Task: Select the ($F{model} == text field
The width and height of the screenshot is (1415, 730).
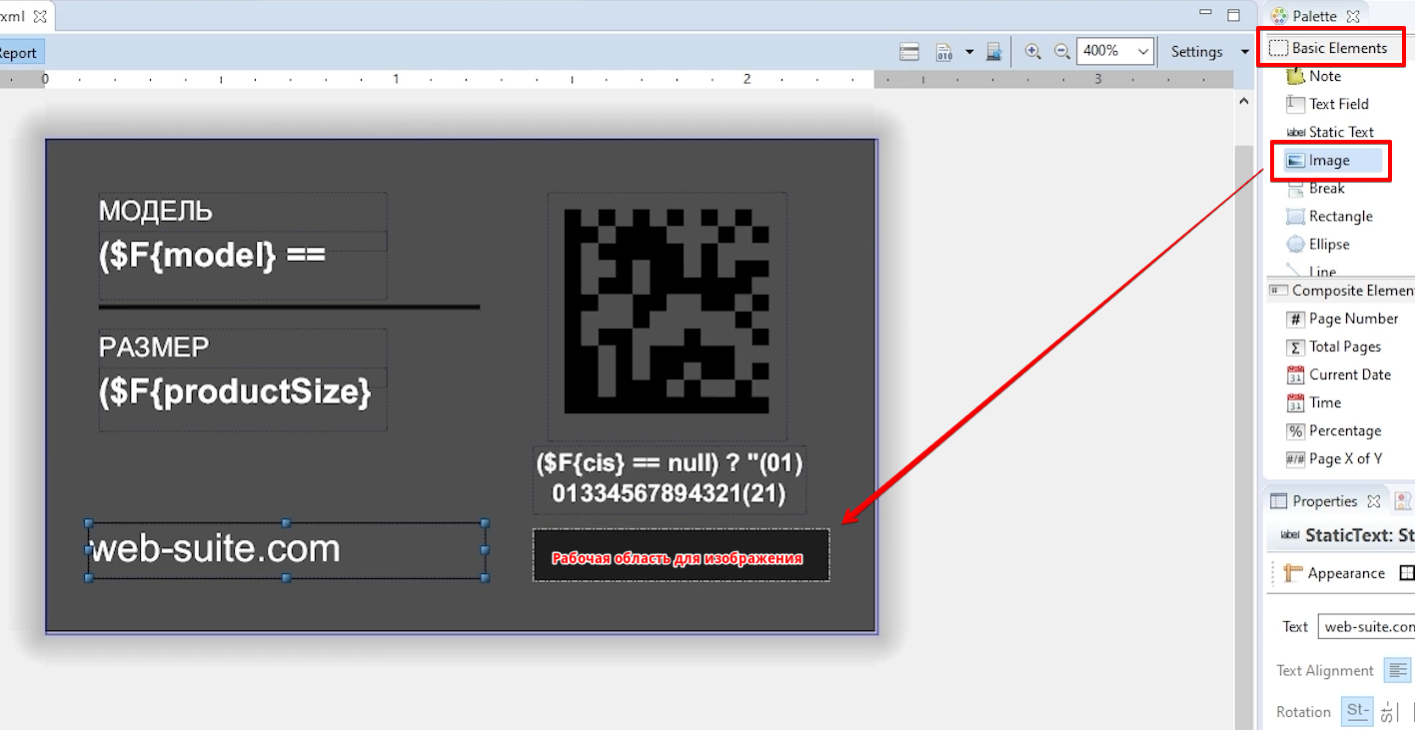Action: pos(243,265)
